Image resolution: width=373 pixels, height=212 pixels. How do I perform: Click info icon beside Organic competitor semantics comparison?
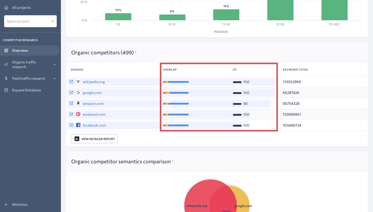(173, 161)
